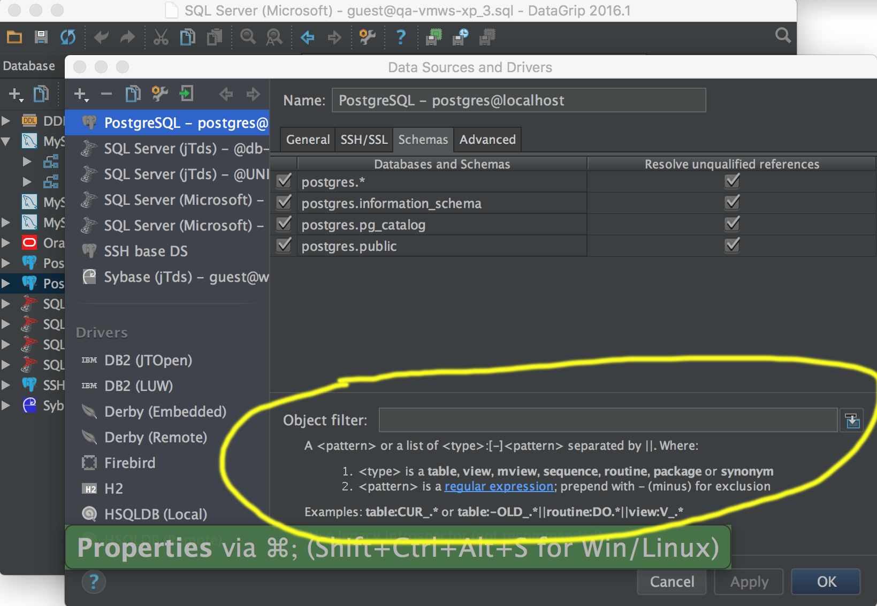Remove selected data source with minus icon
Image resolution: width=877 pixels, height=606 pixels.
pyautogui.click(x=106, y=94)
